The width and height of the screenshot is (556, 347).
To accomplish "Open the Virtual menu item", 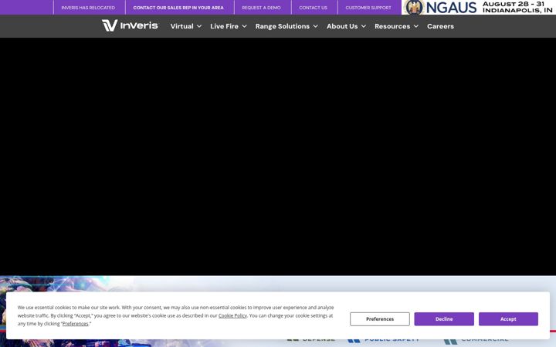I will click(182, 26).
